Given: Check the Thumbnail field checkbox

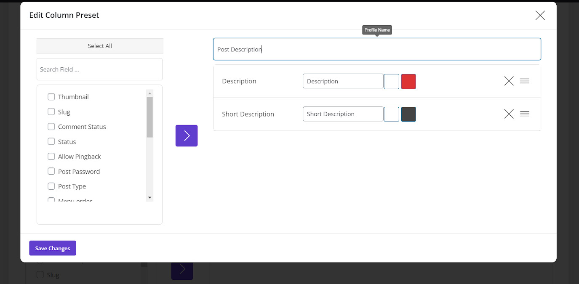Looking at the screenshot, I should pos(51,97).
